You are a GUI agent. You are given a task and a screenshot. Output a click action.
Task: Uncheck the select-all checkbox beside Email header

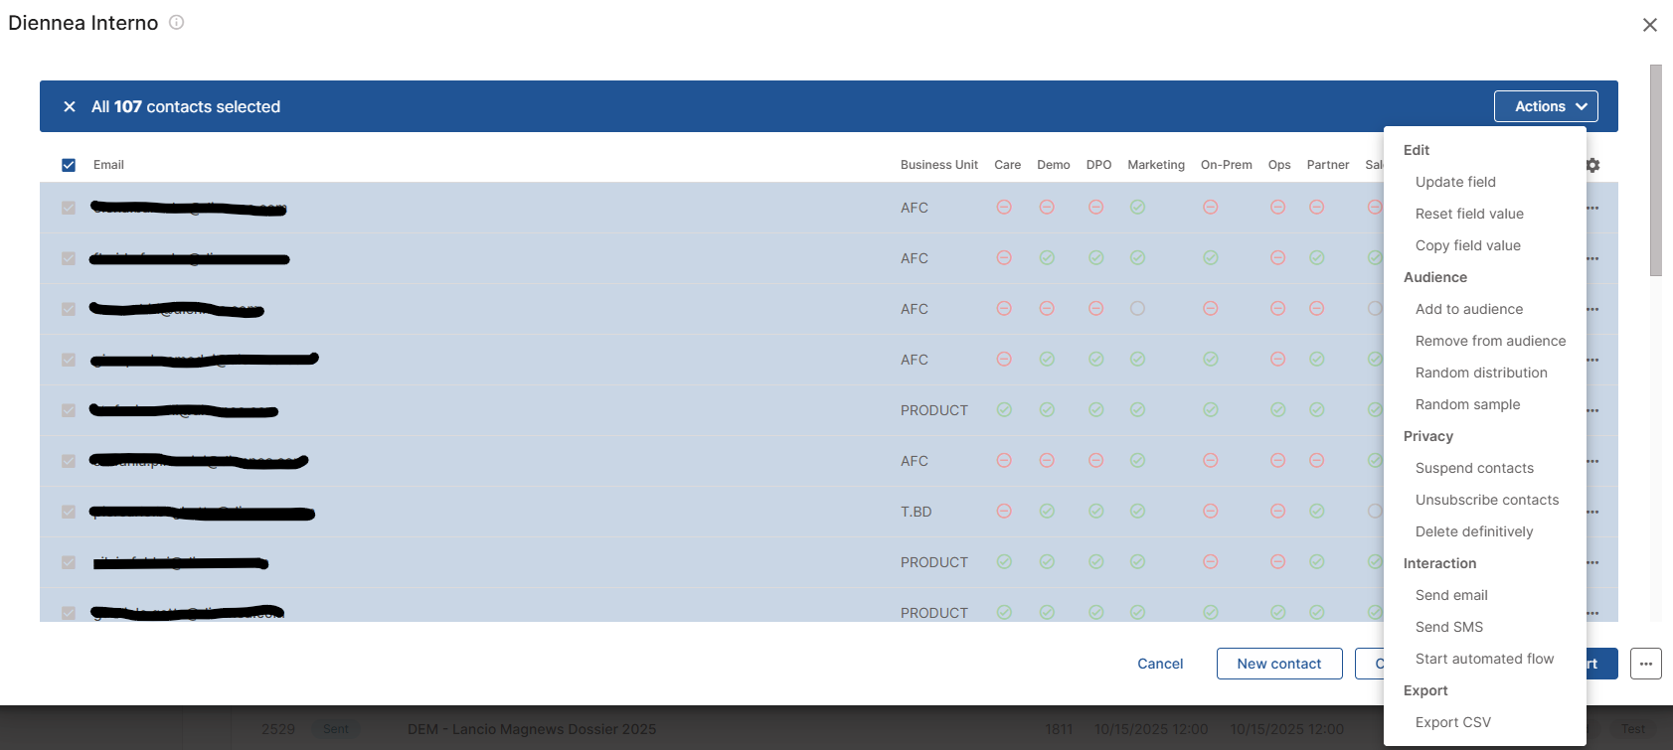coord(69,165)
